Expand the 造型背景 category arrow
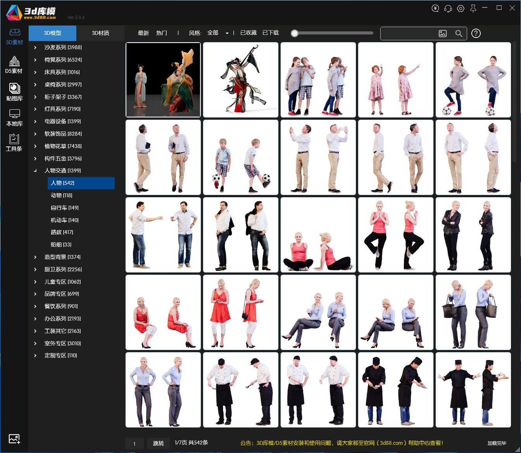The image size is (521, 453). click(x=35, y=257)
